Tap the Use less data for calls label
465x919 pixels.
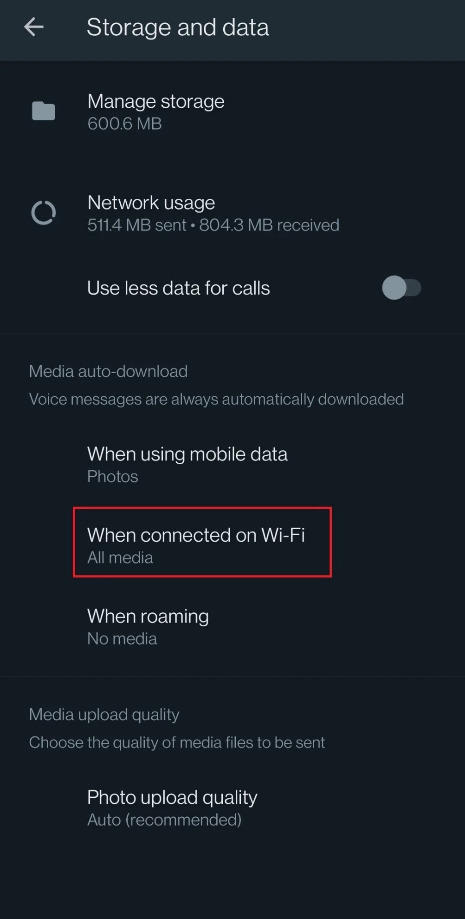tap(179, 288)
